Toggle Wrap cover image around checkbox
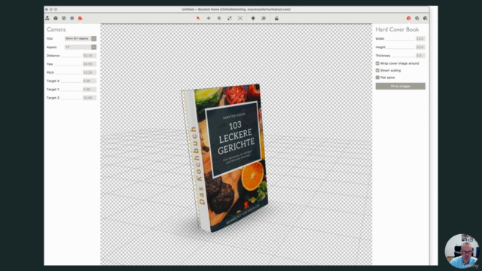Image resolution: width=482 pixels, height=271 pixels. [x=377, y=63]
